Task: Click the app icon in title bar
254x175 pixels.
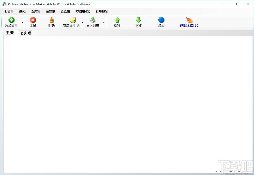Action: point(4,4)
